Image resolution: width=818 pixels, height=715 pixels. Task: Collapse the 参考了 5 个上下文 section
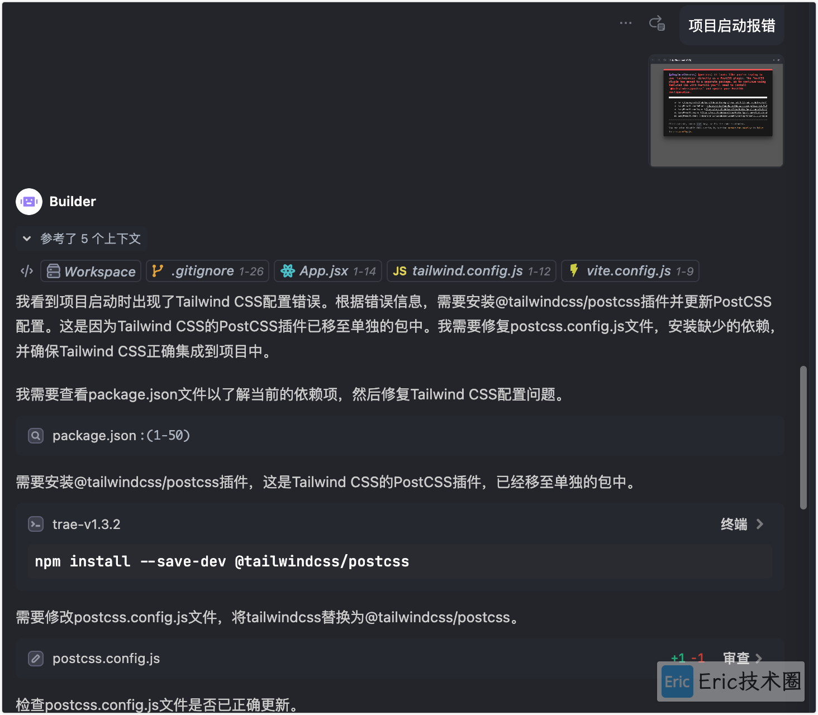[x=82, y=239]
